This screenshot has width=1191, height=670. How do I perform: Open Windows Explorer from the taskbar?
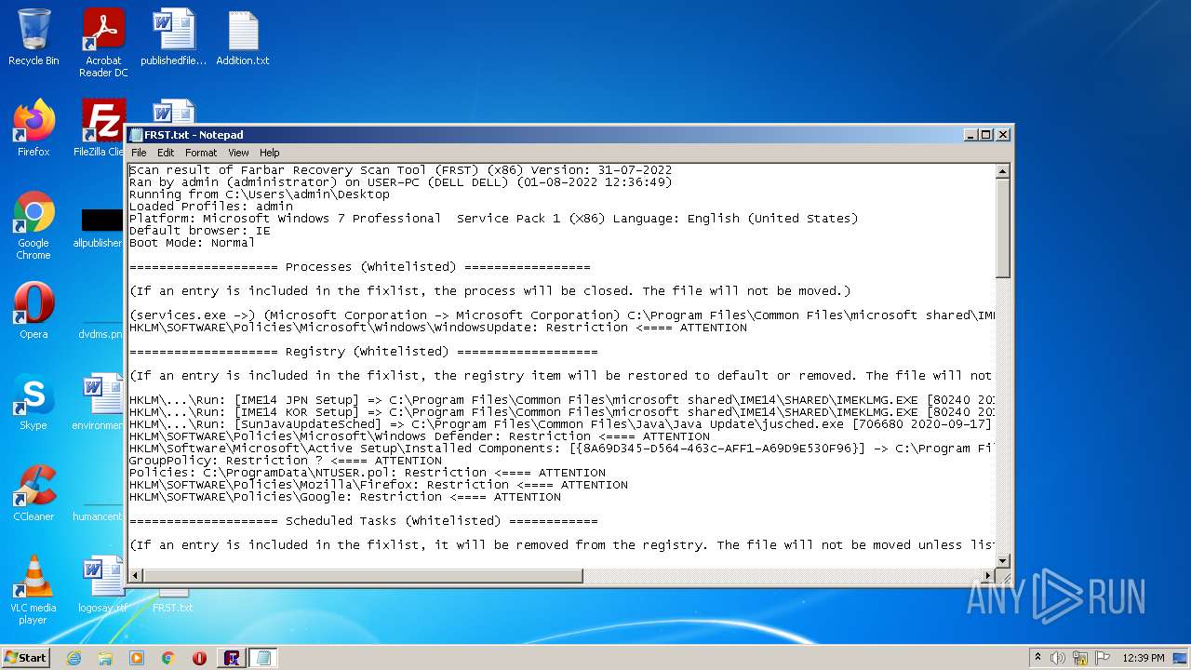105,658
